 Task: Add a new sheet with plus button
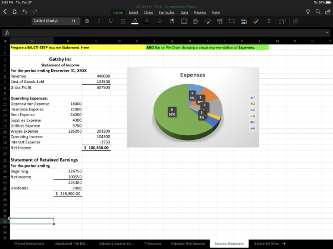pyautogui.click(x=284, y=244)
